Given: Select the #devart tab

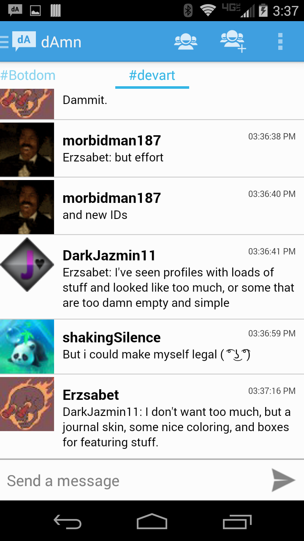Looking at the screenshot, I should click(152, 76).
